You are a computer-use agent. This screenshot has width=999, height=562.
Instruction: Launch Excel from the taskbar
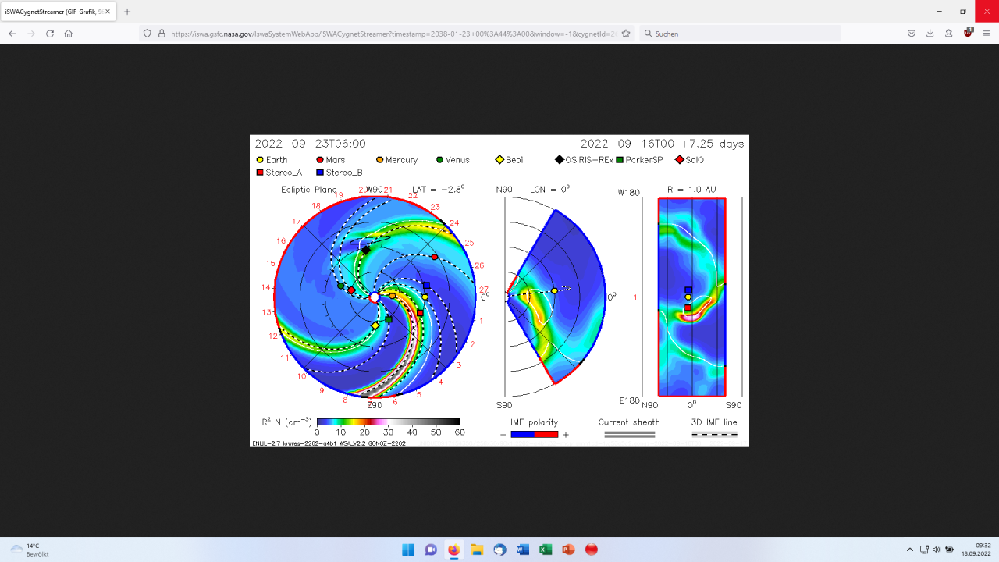point(546,550)
